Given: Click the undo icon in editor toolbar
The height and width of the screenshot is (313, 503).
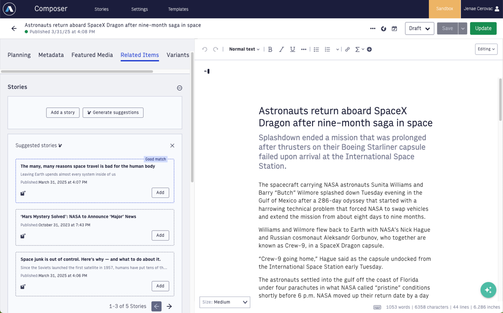Looking at the screenshot, I should click(x=205, y=49).
